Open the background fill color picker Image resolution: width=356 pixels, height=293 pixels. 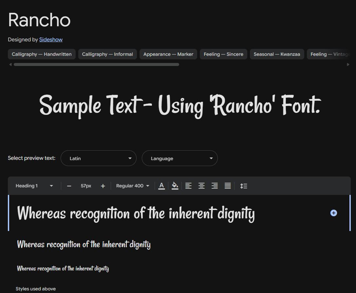175,186
